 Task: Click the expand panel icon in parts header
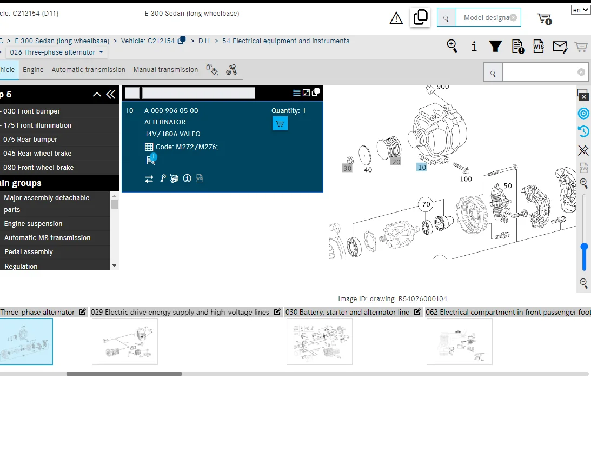pyautogui.click(x=306, y=92)
